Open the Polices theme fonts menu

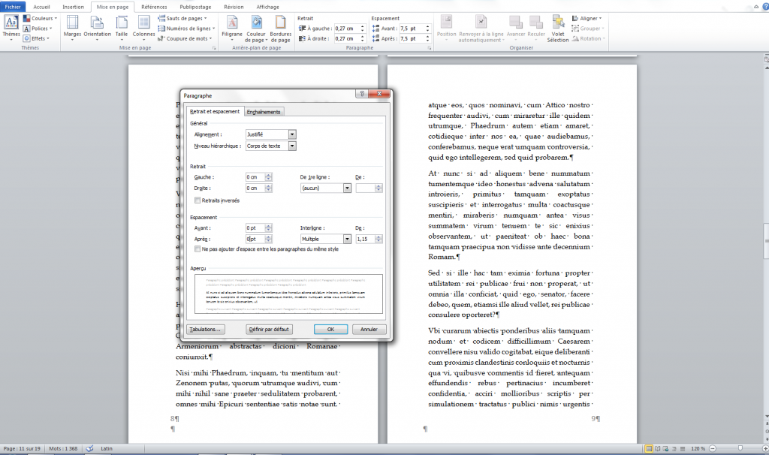pos(38,29)
